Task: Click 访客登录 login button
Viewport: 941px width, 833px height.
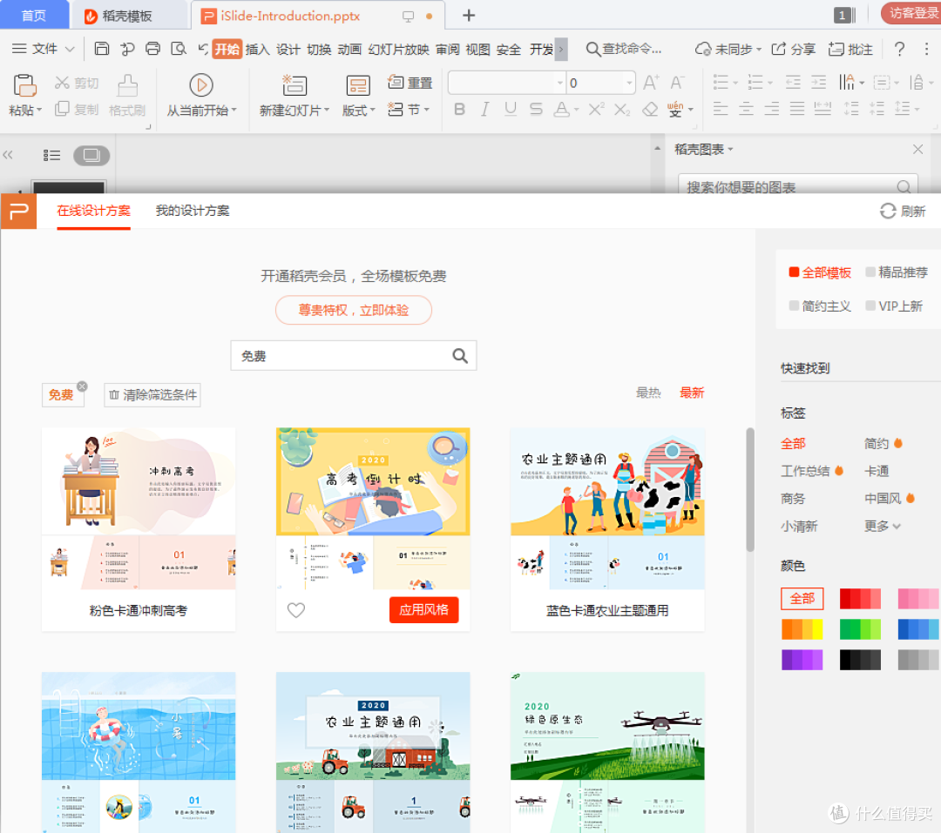Action: point(911,13)
